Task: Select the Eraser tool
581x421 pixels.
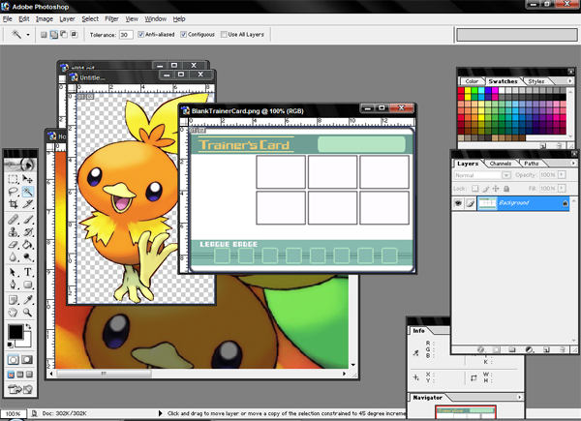Action: pos(14,245)
